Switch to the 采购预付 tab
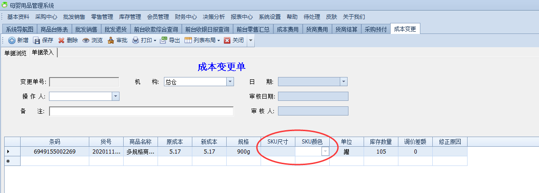The height and width of the screenshot is (193, 539). click(x=376, y=29)
